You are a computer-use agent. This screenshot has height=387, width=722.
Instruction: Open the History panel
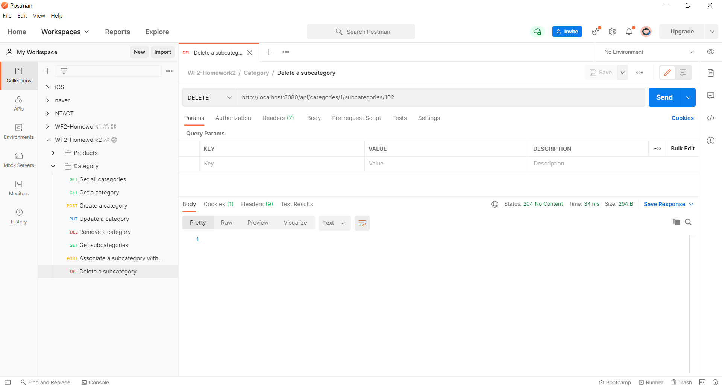pyautogui.click(x=19, y=217)
